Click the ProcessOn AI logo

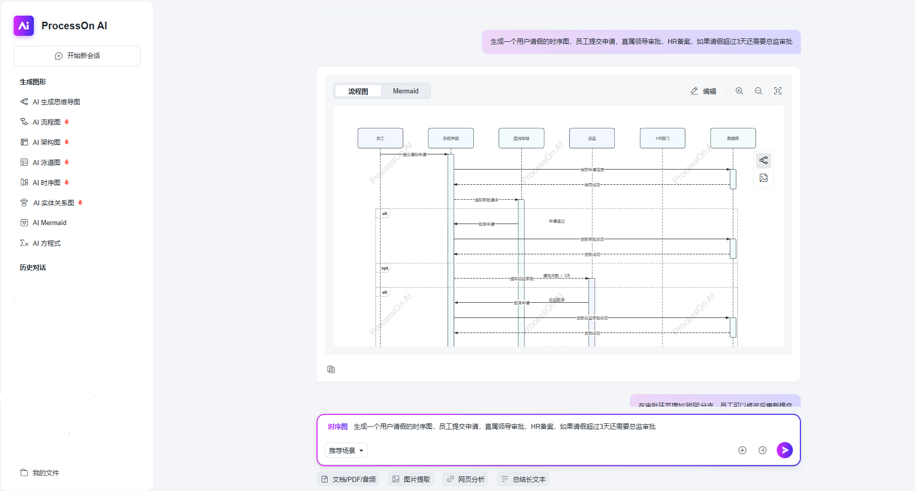pos(24,26)
